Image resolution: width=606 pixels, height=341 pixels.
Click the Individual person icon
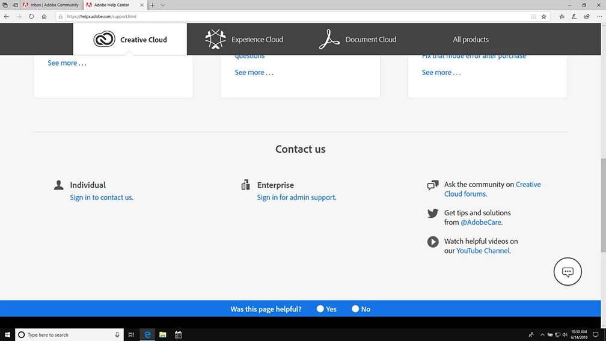(x=59, y=185)
